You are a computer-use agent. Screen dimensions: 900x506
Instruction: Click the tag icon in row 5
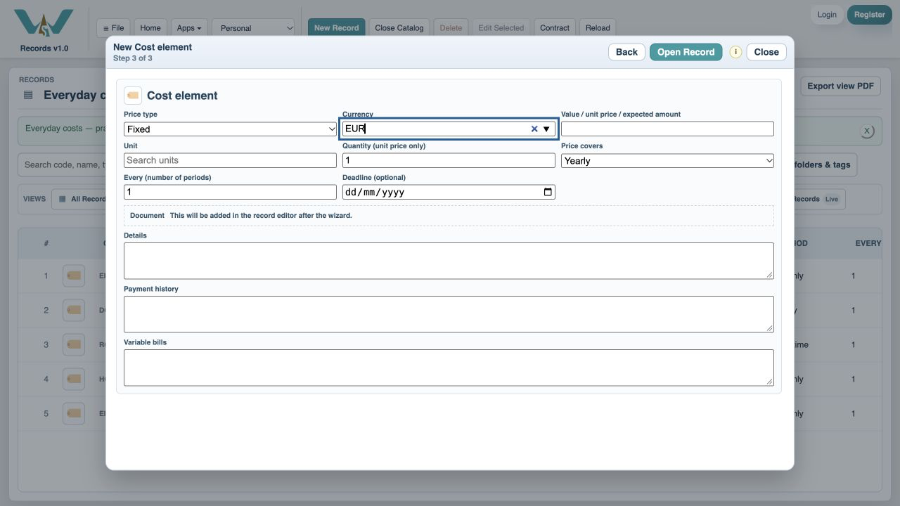click(74, 413)
